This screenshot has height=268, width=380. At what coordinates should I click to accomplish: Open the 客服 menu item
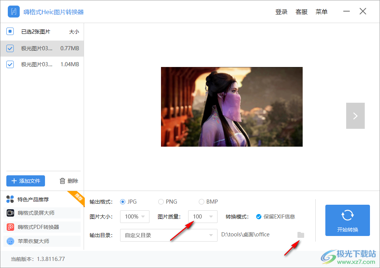coord(302,12)
